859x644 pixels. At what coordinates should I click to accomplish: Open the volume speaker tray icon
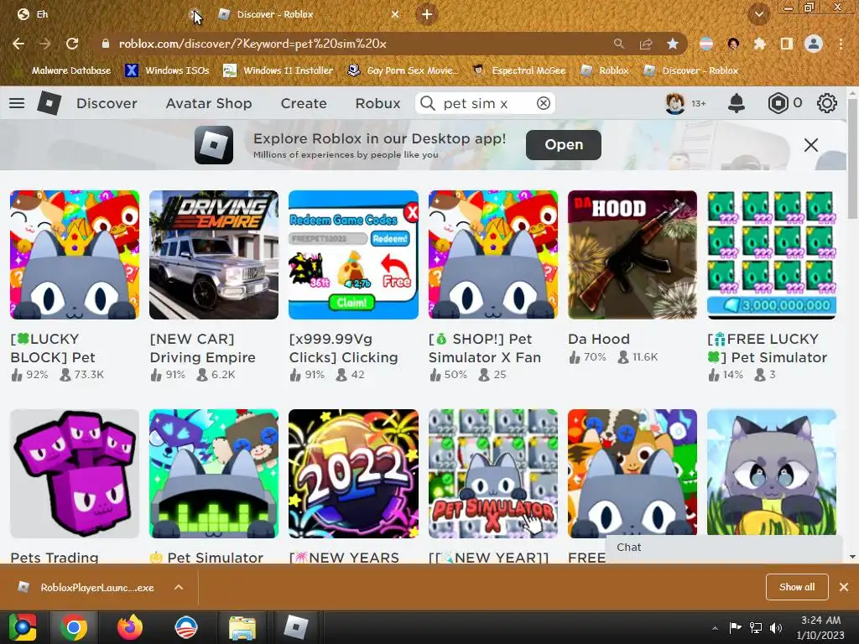pyautogui.click(x=776, y=628)
